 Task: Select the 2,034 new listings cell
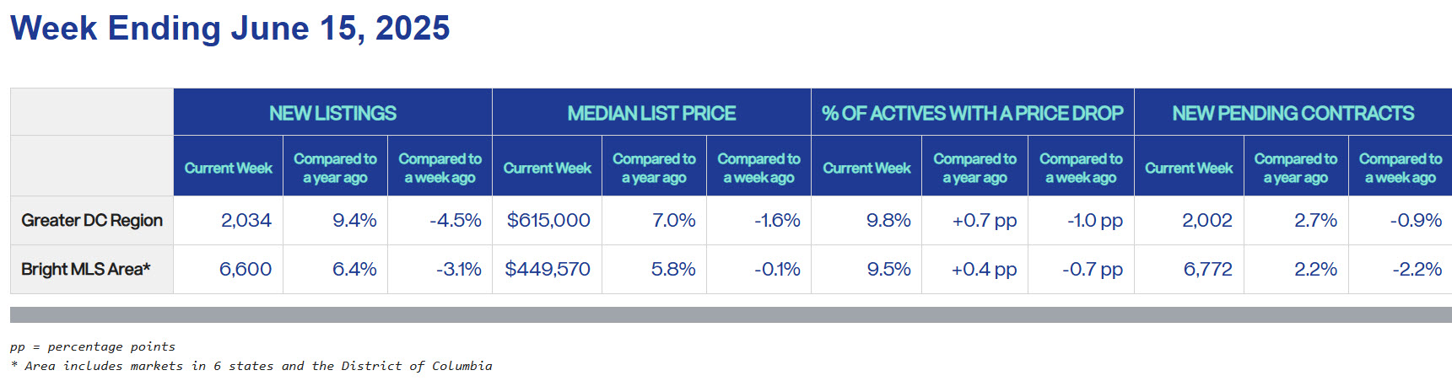[246, 221]
